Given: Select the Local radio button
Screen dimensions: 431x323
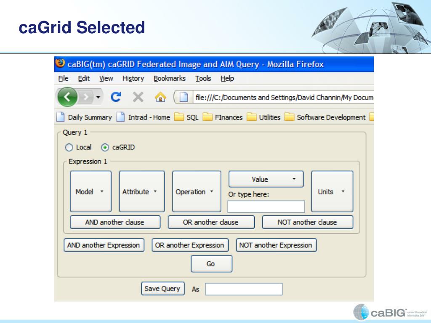Looking at the screenshot, I should [x=69, y=148].
